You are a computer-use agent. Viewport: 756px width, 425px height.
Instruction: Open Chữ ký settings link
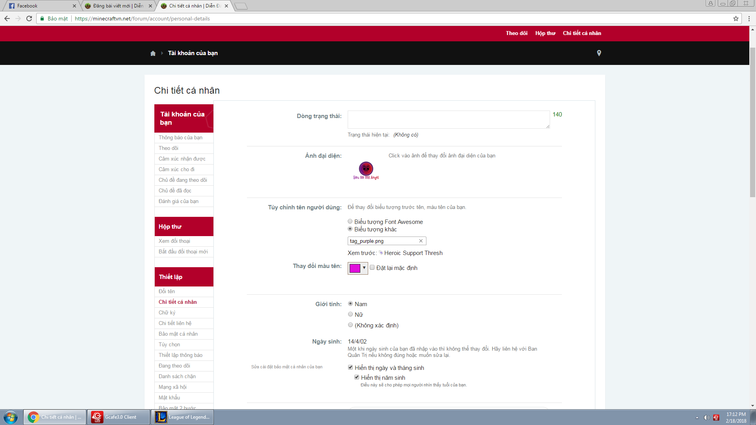click(167, 313)
